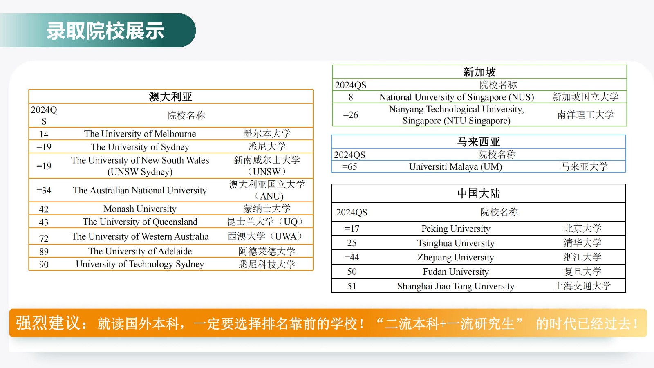Select The University of New South Wales cell

tap(140, 166)
